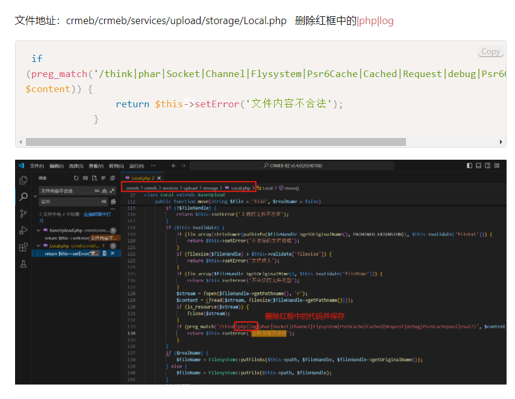Click line number 133 in gutter
The height and width of the screenshot is (399, 515).
pyautogui.click(x=131, y=326)
